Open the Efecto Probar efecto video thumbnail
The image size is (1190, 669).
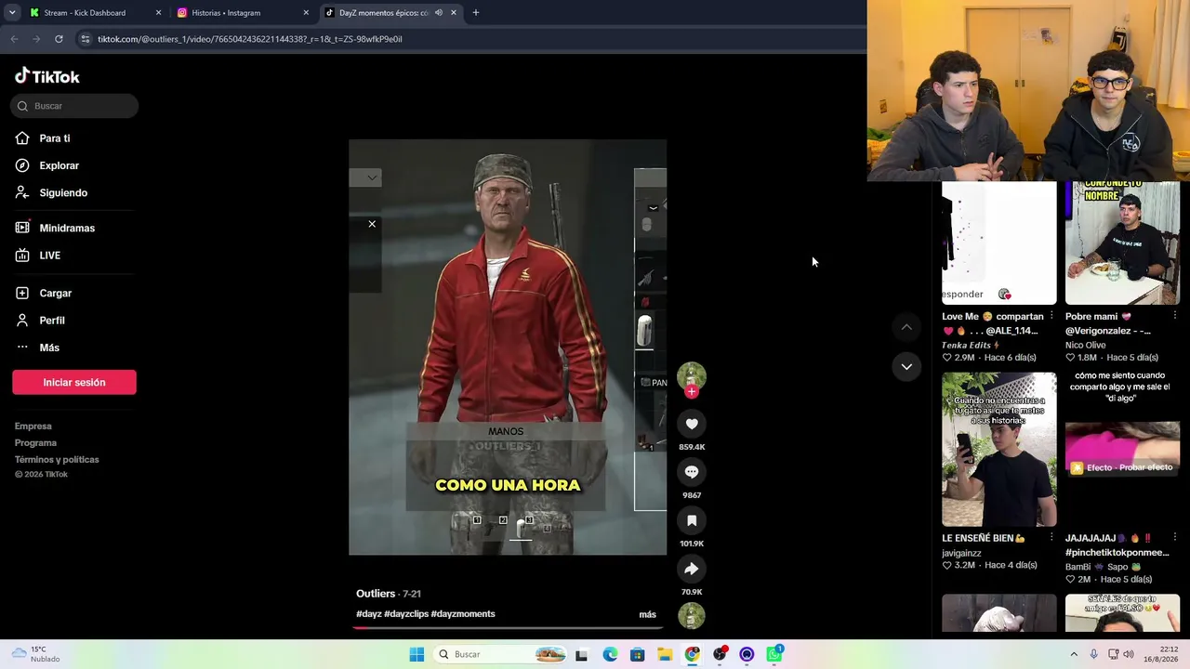[1122, 449]
